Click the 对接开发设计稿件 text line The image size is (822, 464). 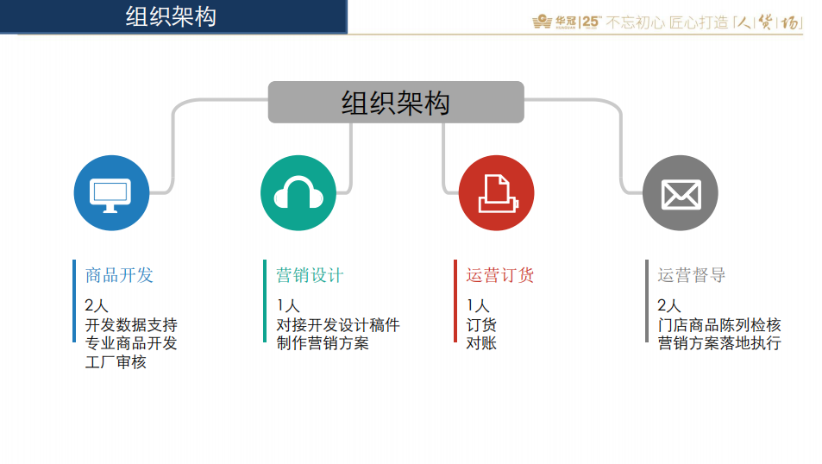[338, 325]
